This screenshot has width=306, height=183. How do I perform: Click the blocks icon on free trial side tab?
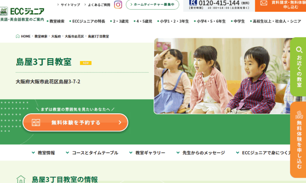click(x=299, y=115)
